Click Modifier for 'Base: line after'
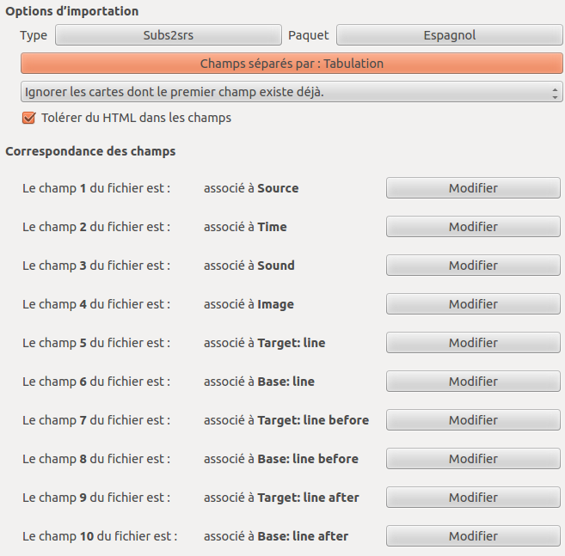The height and width of the screenshot is (556, 565). [473, 536]
